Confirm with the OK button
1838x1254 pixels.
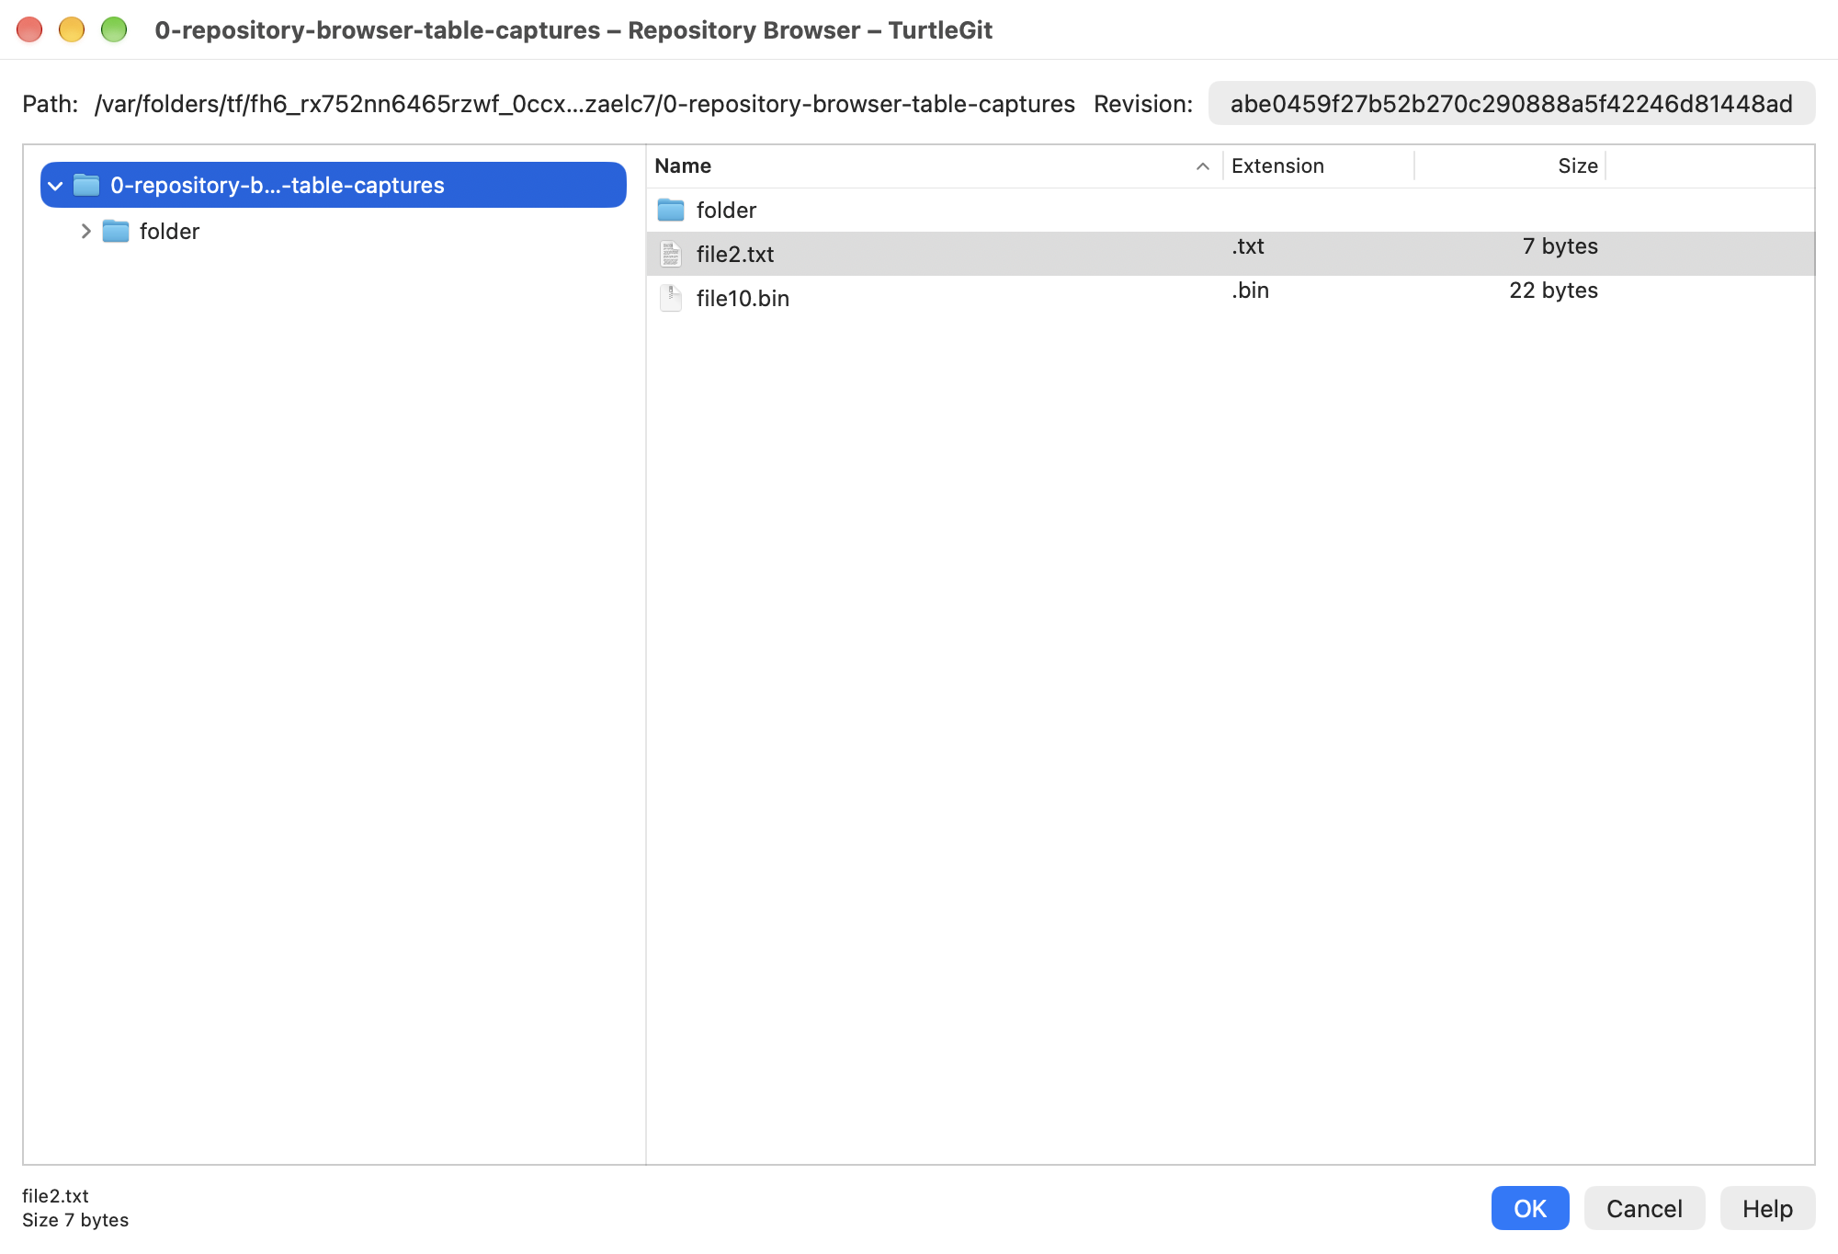click(1530, 1208)
